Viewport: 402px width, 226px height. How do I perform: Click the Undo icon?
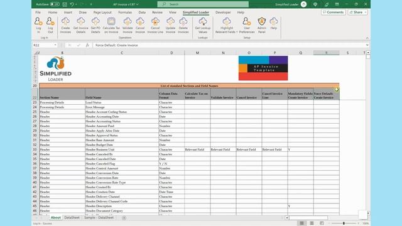(72, 4)
